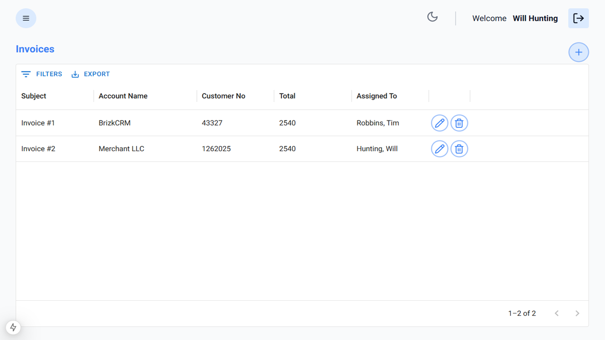This screenshot has width=605, height=340.
Task: Click the lightning bolt badge
Action: [13, 327]
